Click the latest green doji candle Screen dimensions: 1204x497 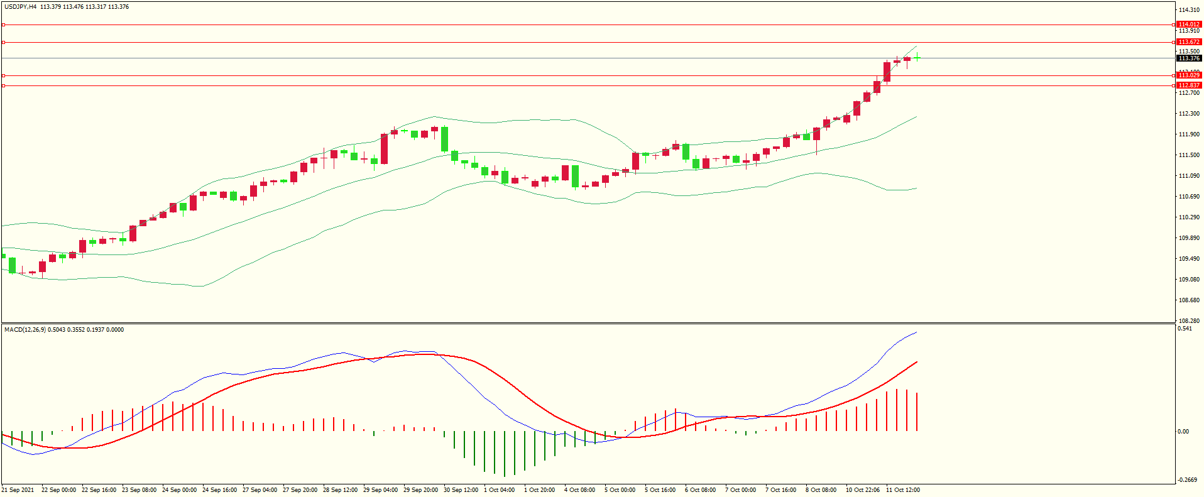point(917,58)
